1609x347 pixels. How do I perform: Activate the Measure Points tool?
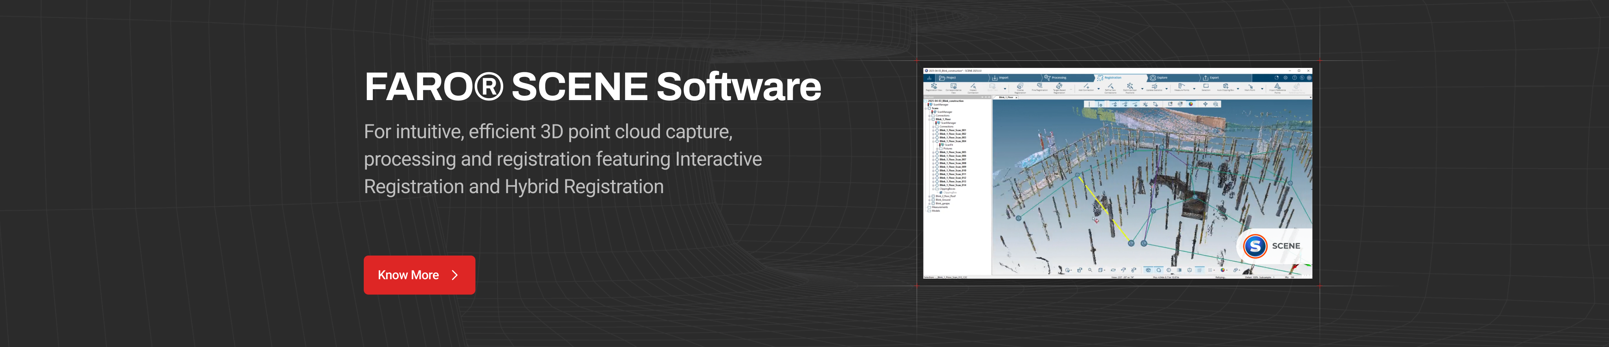pos(1182,87)
